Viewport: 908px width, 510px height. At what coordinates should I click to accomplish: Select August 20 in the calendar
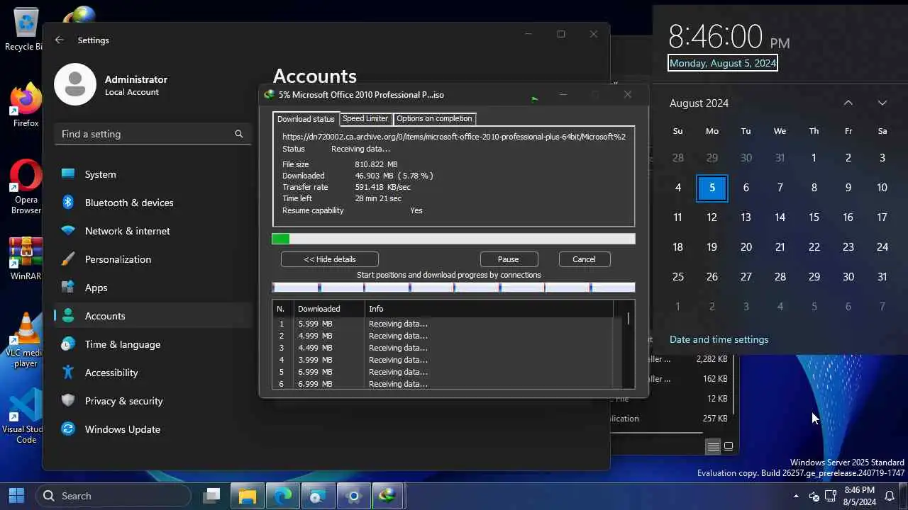pos(746,247)
